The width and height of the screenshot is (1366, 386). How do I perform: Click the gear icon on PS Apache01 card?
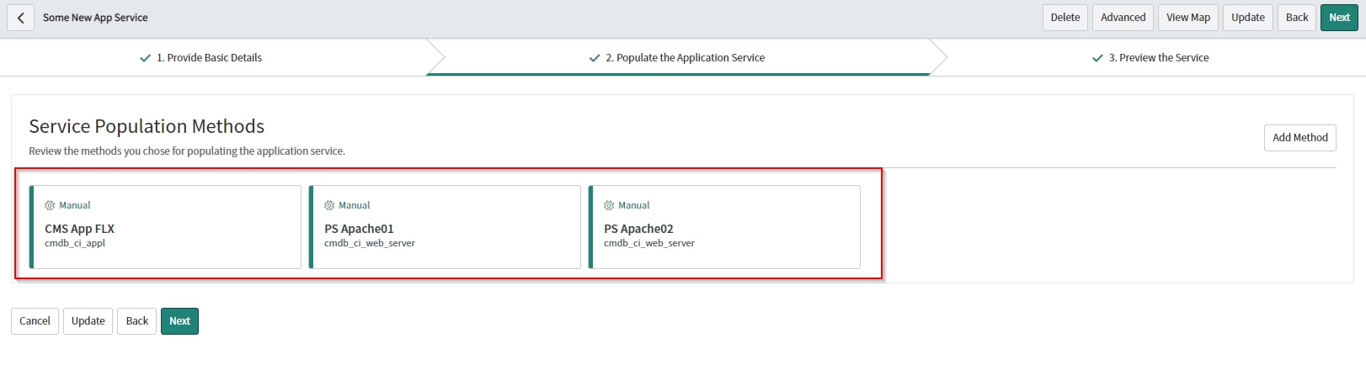[x=329, y=205]
